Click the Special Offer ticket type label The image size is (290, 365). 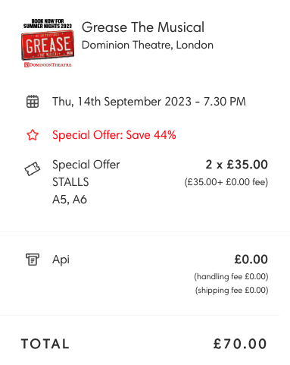(86, 165)
